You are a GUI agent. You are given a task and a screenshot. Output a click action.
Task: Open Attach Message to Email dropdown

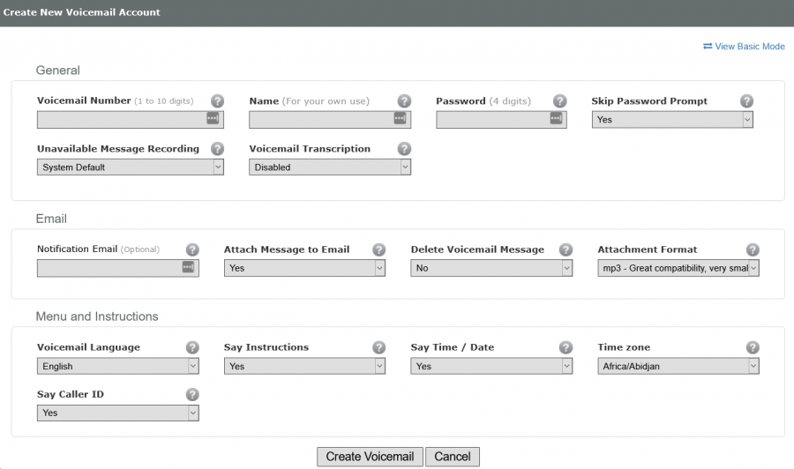point(304,268)
